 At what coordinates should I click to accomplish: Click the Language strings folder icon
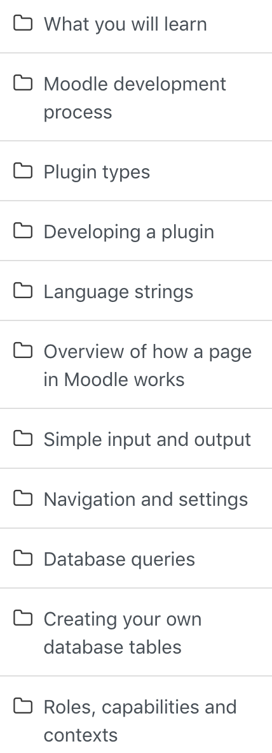22,290
